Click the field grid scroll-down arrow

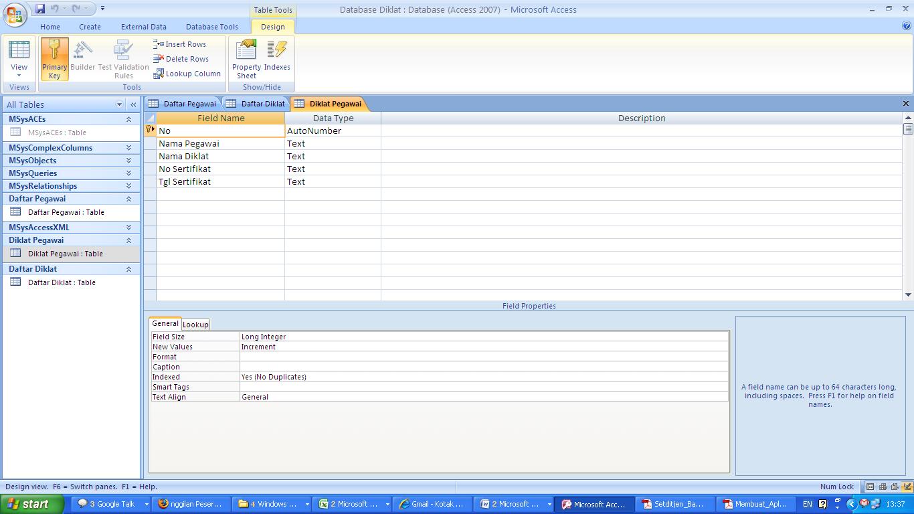pyautogui.click(x=908, y=294)
